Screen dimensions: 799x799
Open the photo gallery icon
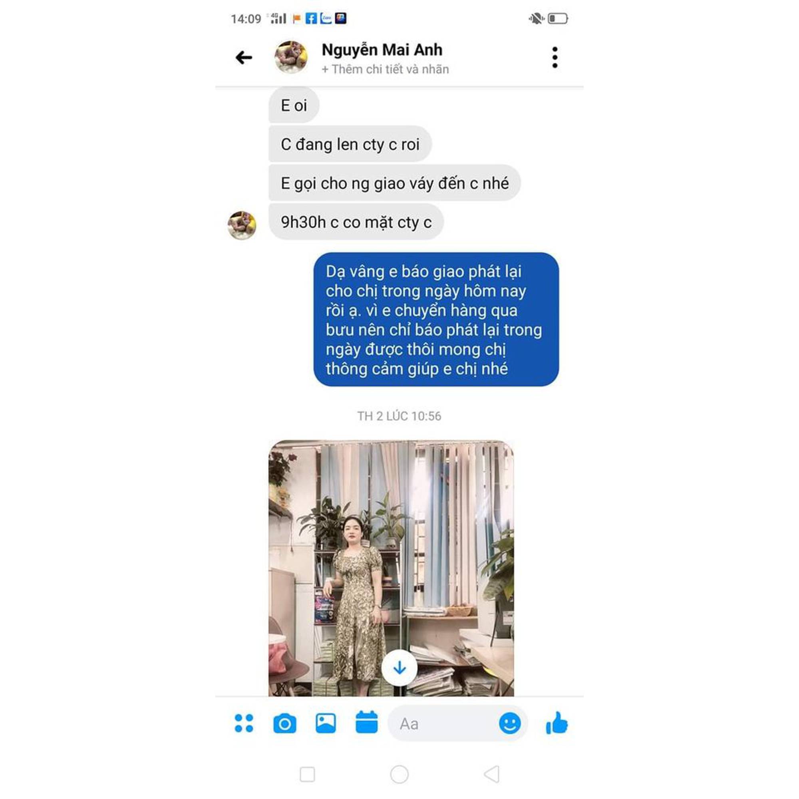[x=326, y=723]
